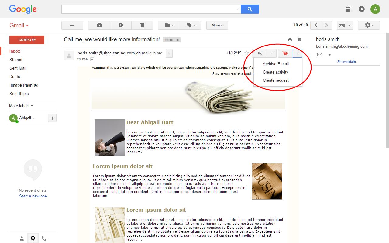Open dropdown arrow beside contact envelope icon
Image resolution: width=389 pixels, height=243 pixels.
tap(329, 55)
